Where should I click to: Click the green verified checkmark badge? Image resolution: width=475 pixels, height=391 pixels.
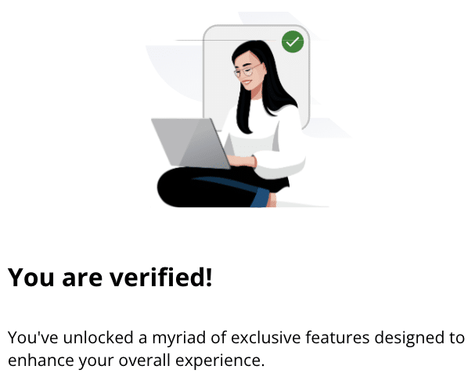pos(293,41)
